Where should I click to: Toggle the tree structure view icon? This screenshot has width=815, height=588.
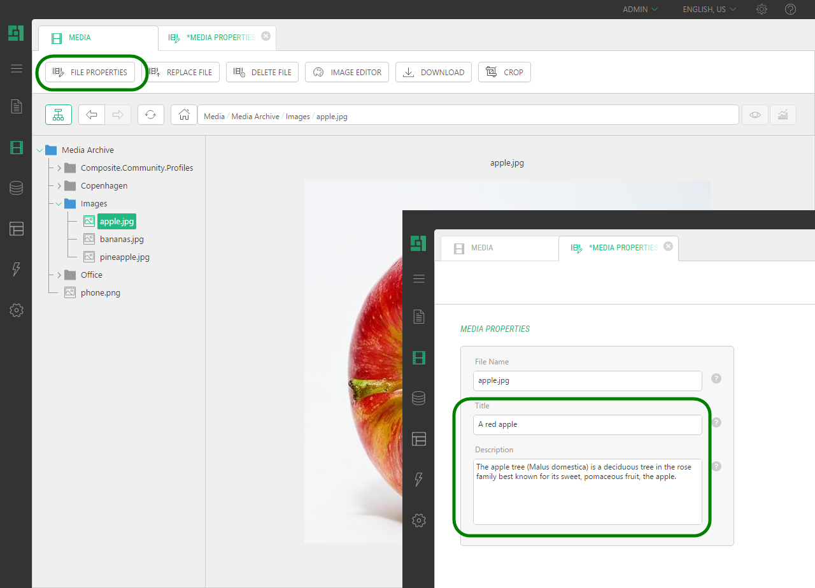[59, 115]
